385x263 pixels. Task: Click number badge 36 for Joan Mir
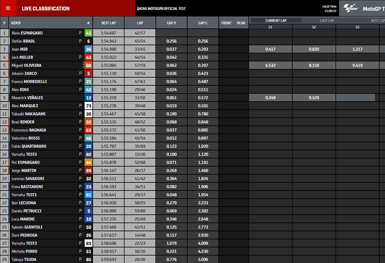pos(88,49)
